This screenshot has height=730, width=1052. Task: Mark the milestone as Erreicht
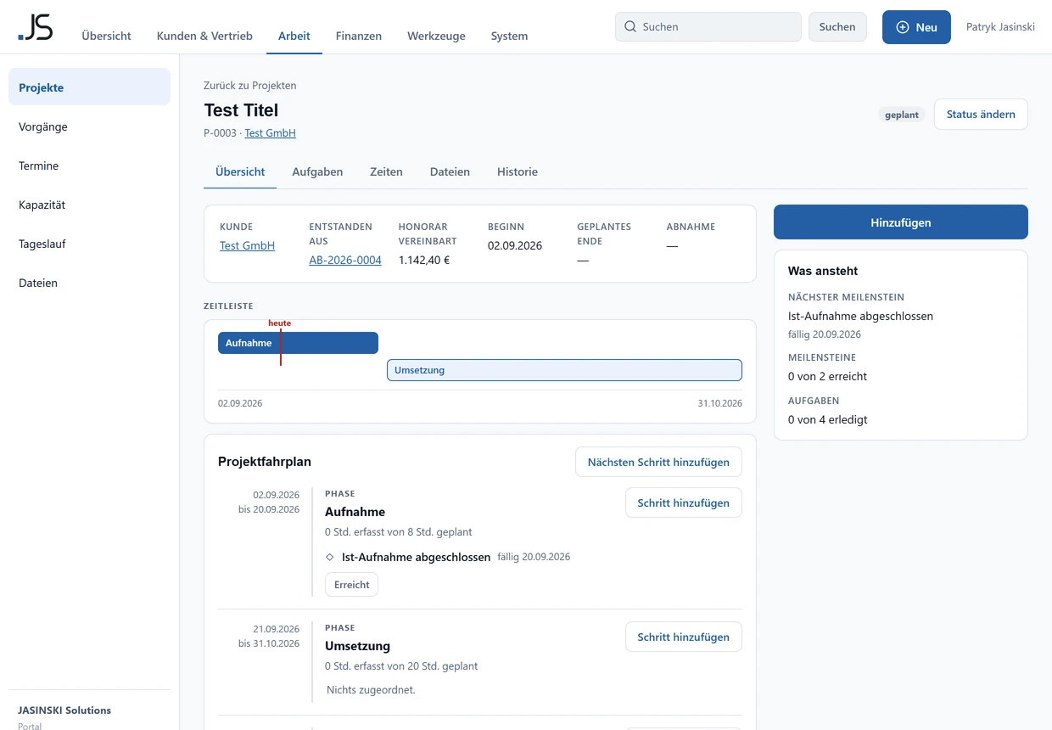[x=351, y=584]
